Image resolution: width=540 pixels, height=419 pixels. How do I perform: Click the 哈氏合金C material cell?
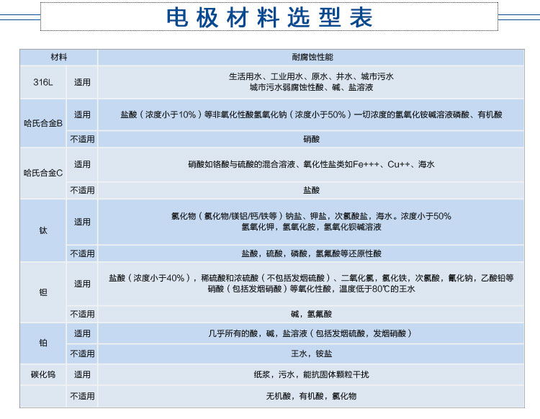43,173
